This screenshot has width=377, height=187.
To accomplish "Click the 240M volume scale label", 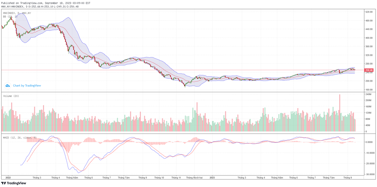I will [x=368, y=94].
